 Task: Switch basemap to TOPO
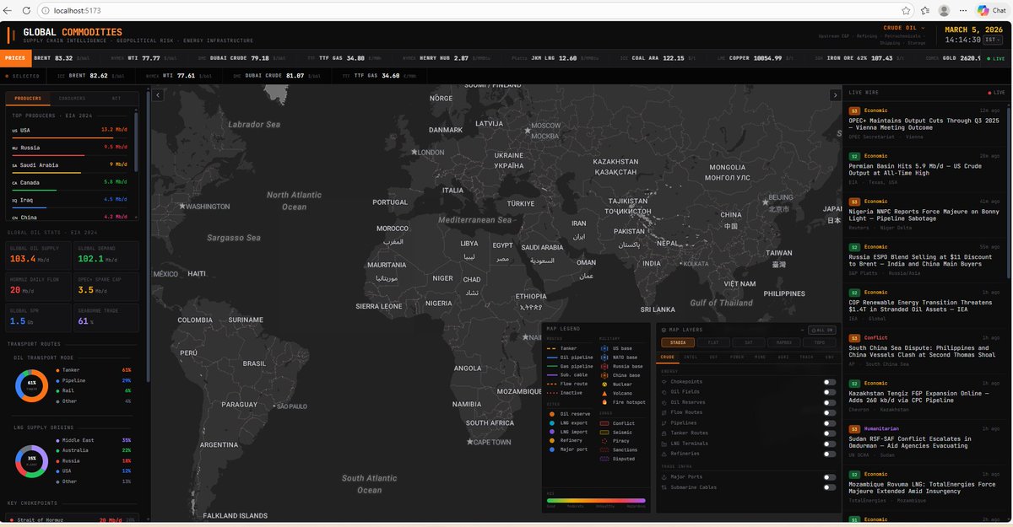pyautogui.click(x=819, y=343)
